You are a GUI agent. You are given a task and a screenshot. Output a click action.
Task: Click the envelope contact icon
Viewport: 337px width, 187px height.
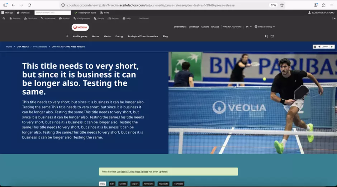[272, 36]
